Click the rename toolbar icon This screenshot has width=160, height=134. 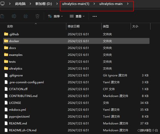pyautogui.click(x=14, y=16)
